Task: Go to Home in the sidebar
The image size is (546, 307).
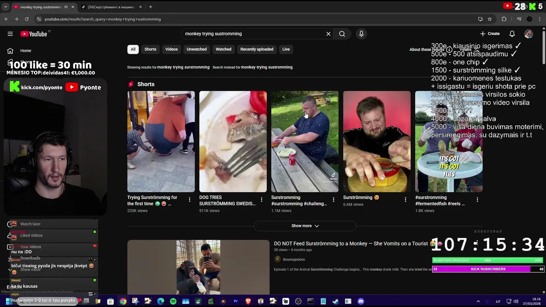Action: tap(26, 51)
